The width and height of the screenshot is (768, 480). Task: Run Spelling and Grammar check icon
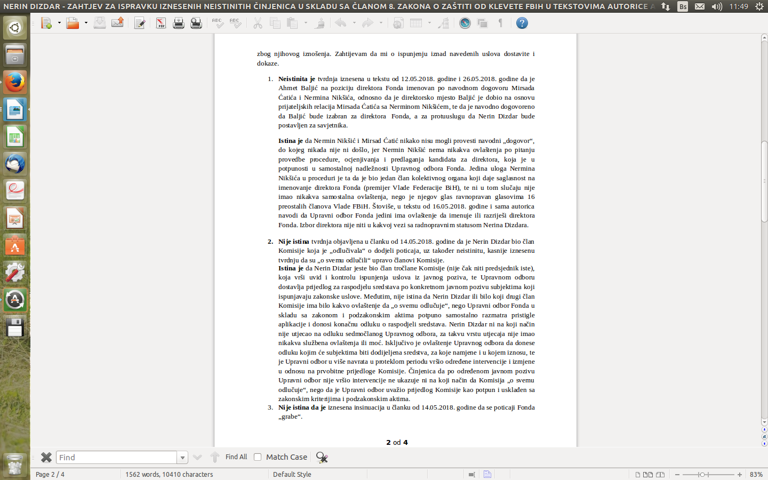pyautogui.click(x=218, y=23)
